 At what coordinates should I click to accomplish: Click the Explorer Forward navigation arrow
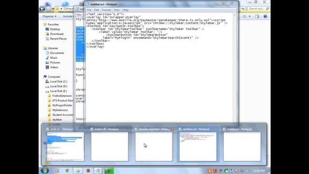tap(48, 9)
